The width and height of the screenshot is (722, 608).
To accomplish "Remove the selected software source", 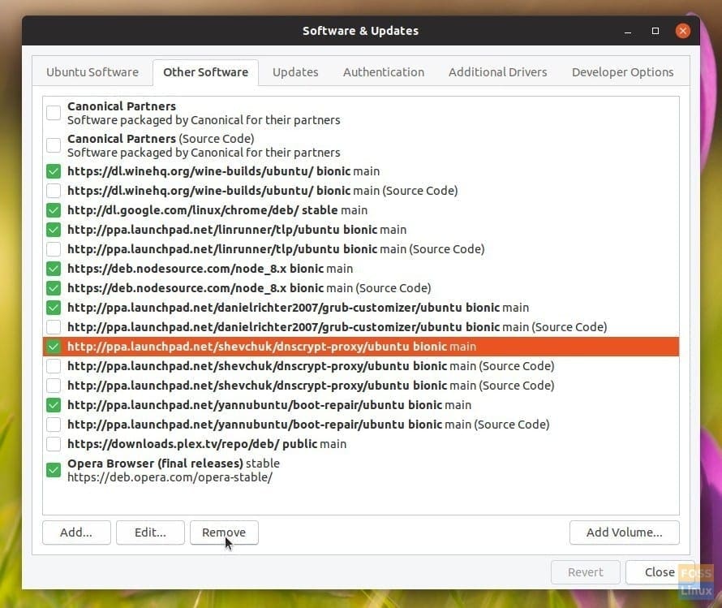I will coord(224,533).
